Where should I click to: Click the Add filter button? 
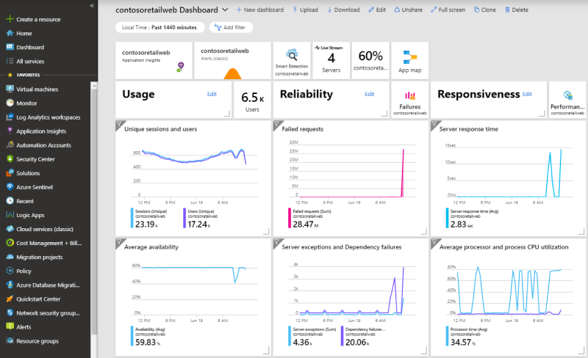click(231, 27)
